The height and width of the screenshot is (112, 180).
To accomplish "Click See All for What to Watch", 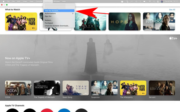I will click(x=172, y=10).
